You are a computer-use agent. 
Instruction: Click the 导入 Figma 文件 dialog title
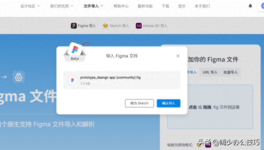pyautogui.click(x=122, y=56)
